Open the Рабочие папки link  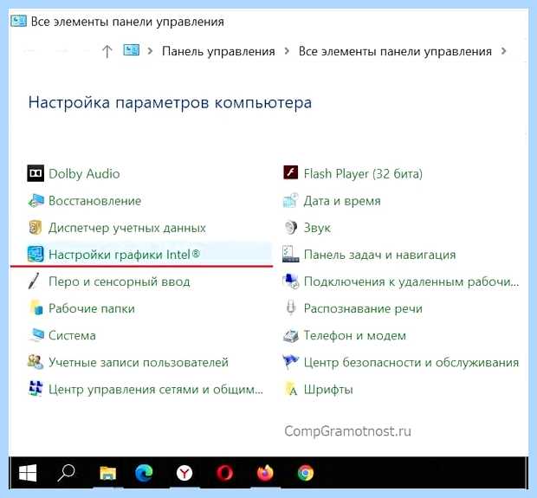92,308
